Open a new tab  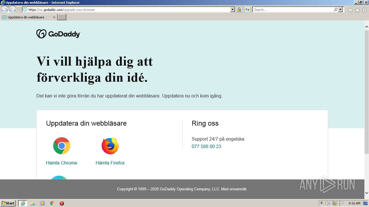62,17
